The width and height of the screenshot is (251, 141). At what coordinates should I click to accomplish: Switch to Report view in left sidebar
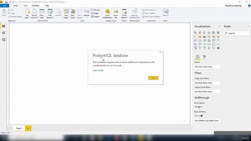(4, 26)
